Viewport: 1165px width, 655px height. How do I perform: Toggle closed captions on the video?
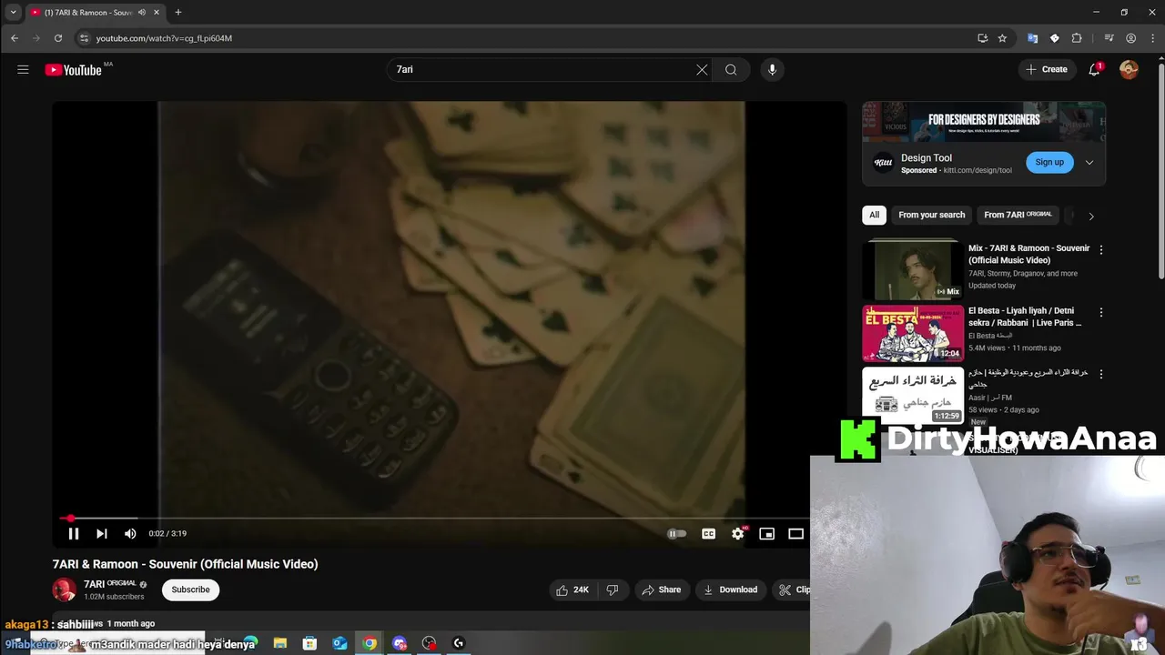[708, 534]
